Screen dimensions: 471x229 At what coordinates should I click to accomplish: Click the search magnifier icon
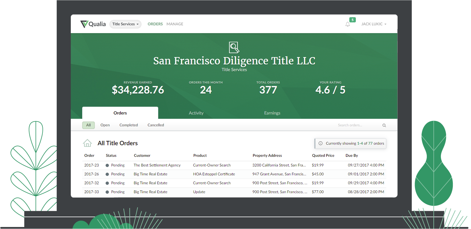[x=384, y=125]
